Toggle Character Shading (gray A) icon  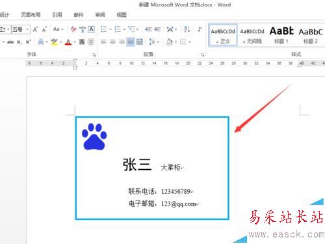[82, 42]
